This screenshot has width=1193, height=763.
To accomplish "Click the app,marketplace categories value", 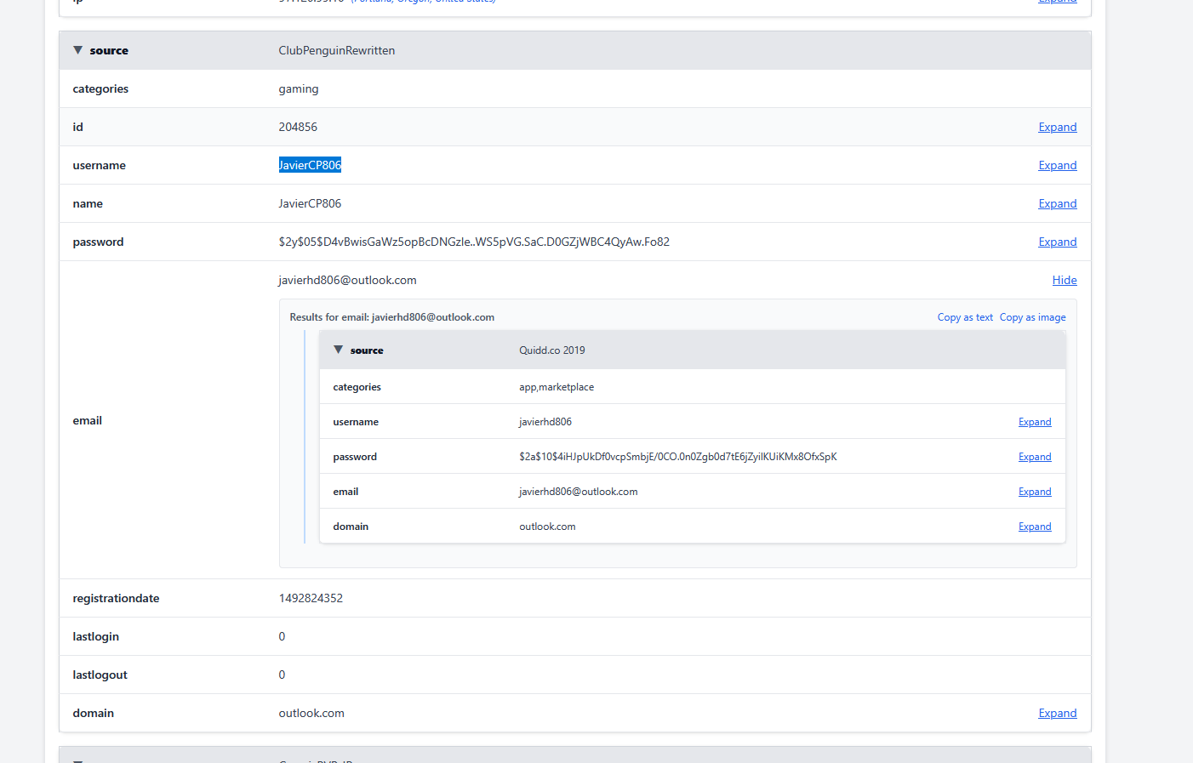I will 557,387.
